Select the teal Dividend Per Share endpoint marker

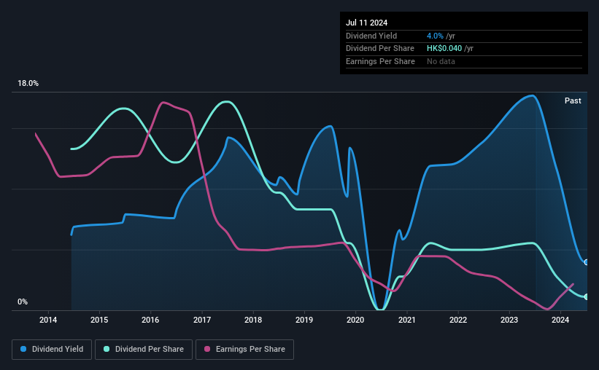point(587,296)
